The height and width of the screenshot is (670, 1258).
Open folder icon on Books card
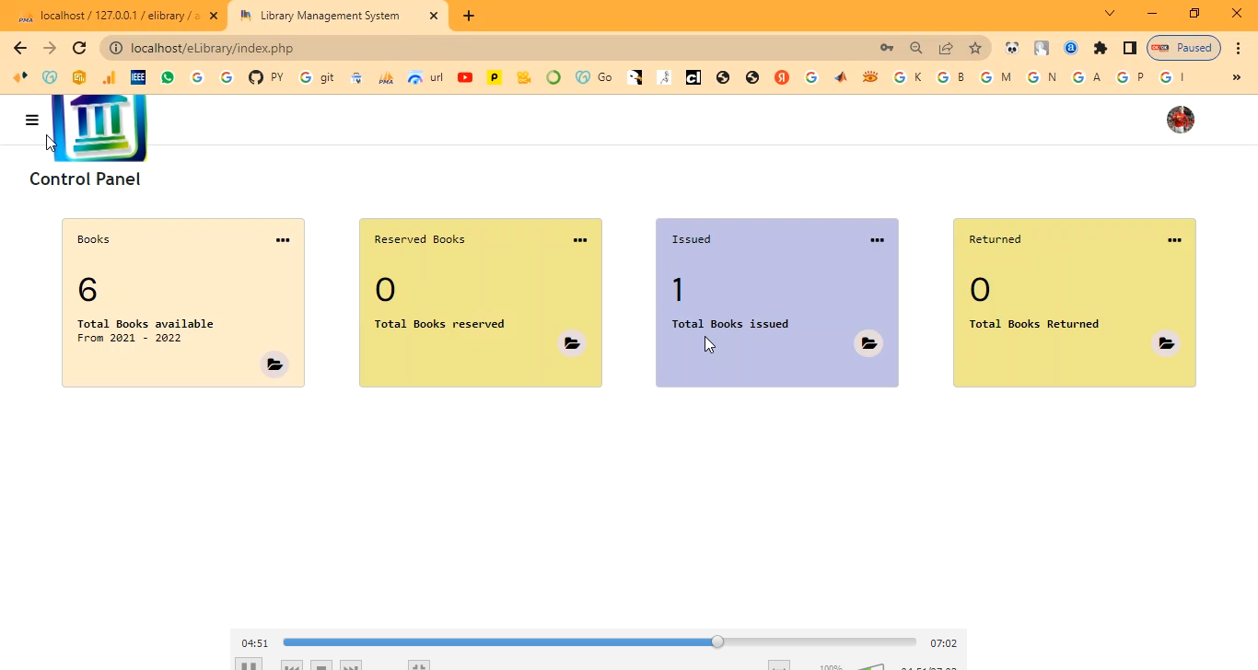pyautogui.click(x=274, y=364)
